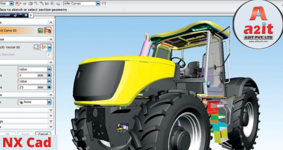Open the Vector Dialog icon

36,47
